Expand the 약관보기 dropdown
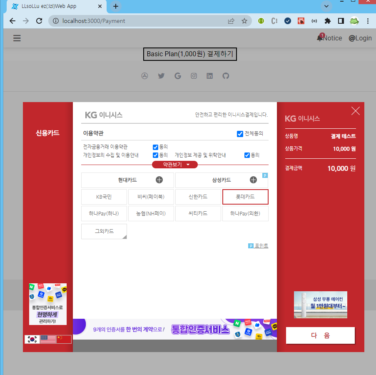The width and height of the screenshot is (376, 375). tap(175, 165)
